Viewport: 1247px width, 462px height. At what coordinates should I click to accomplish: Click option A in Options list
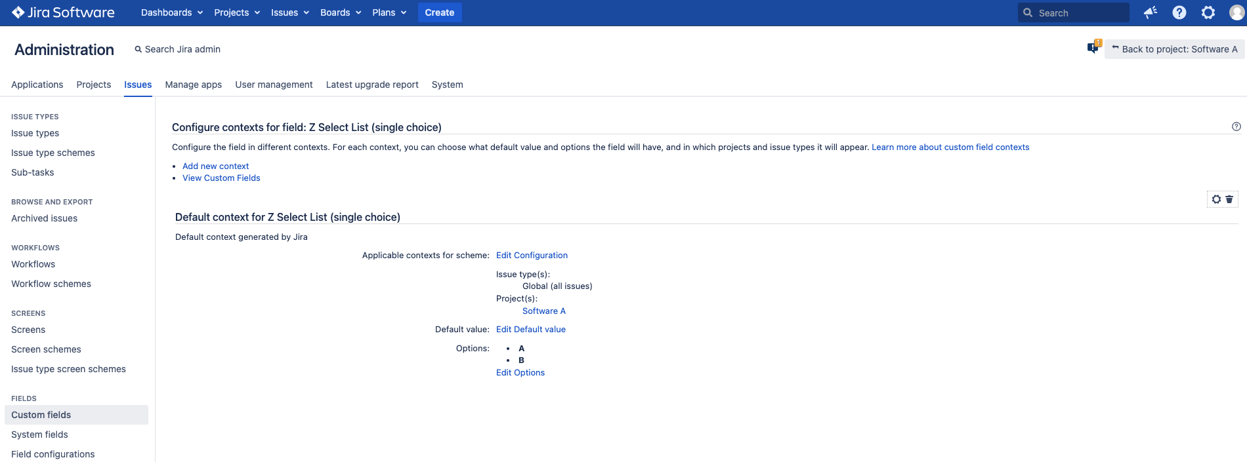click(522, 349)
